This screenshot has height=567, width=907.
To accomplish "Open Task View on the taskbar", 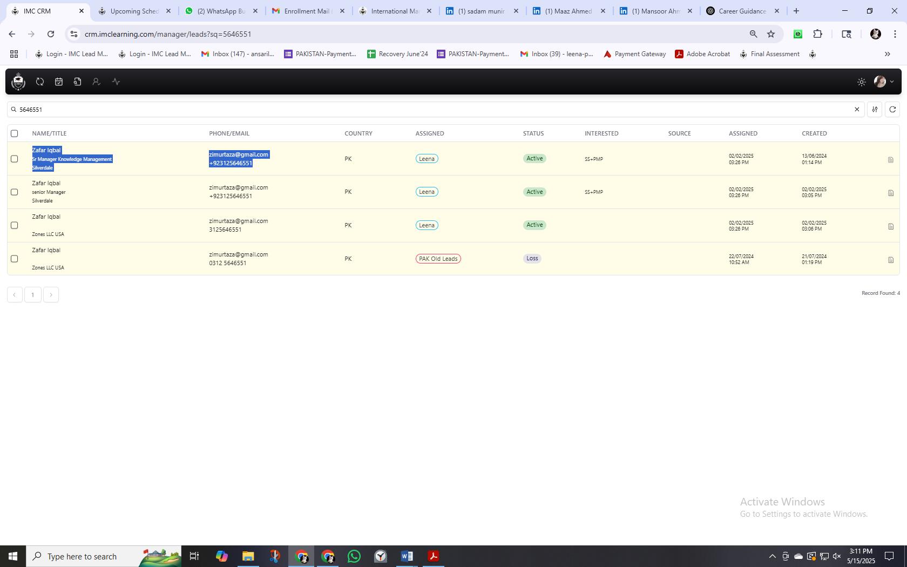I will point(194,556).
